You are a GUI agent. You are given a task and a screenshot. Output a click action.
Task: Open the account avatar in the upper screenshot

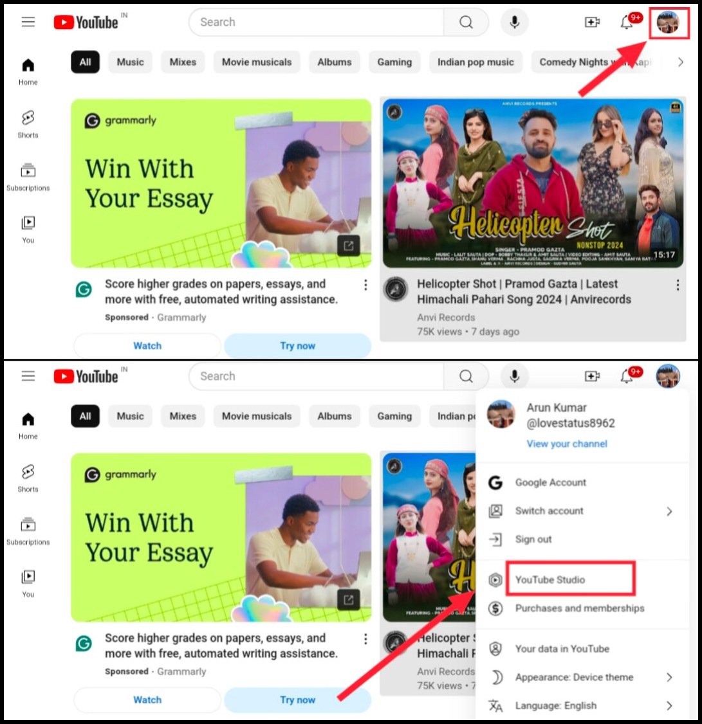tap(668, 23)
